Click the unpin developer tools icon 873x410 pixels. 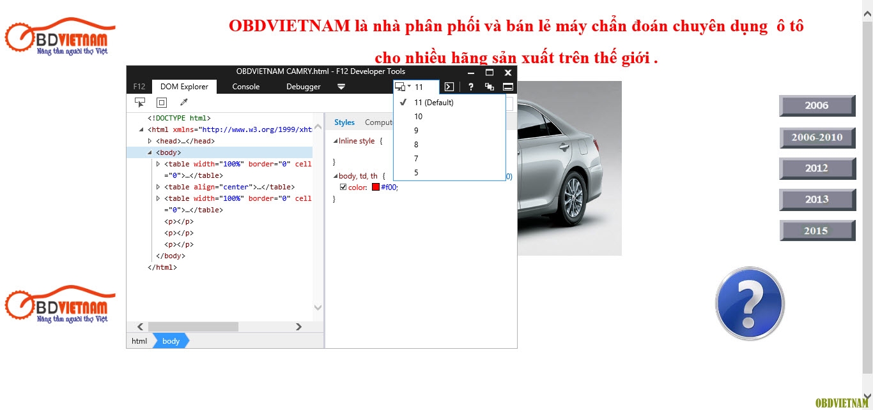490,87
